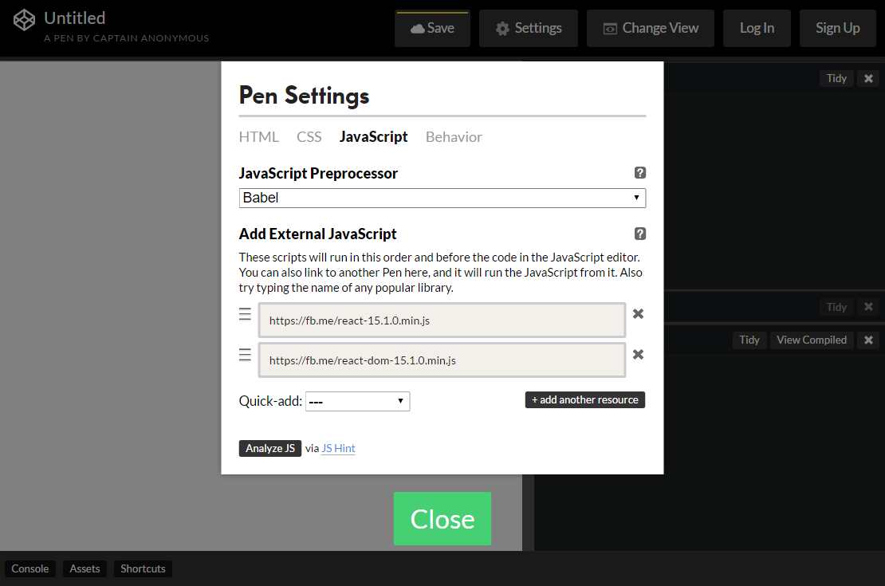Click Tidy beside View Compiled
The width and height of the screenshot is (885, 586).
coord(749,340)
